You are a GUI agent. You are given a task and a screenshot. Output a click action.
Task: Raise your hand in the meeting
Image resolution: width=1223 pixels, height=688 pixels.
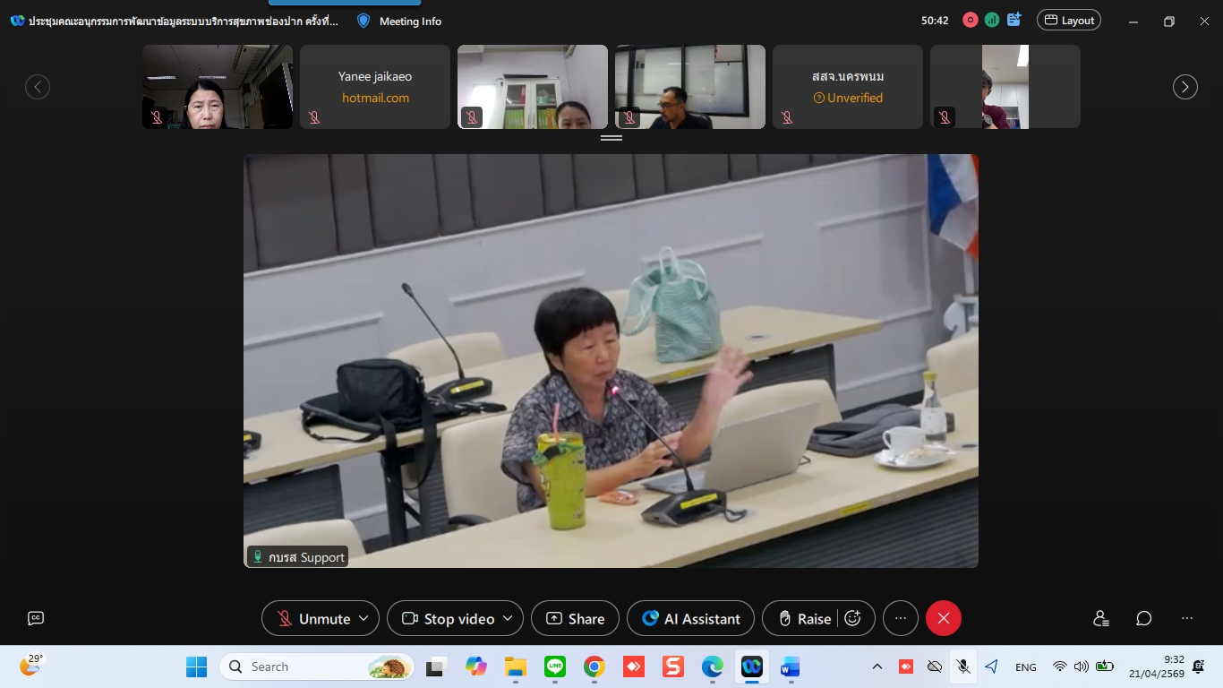(803, 618)
